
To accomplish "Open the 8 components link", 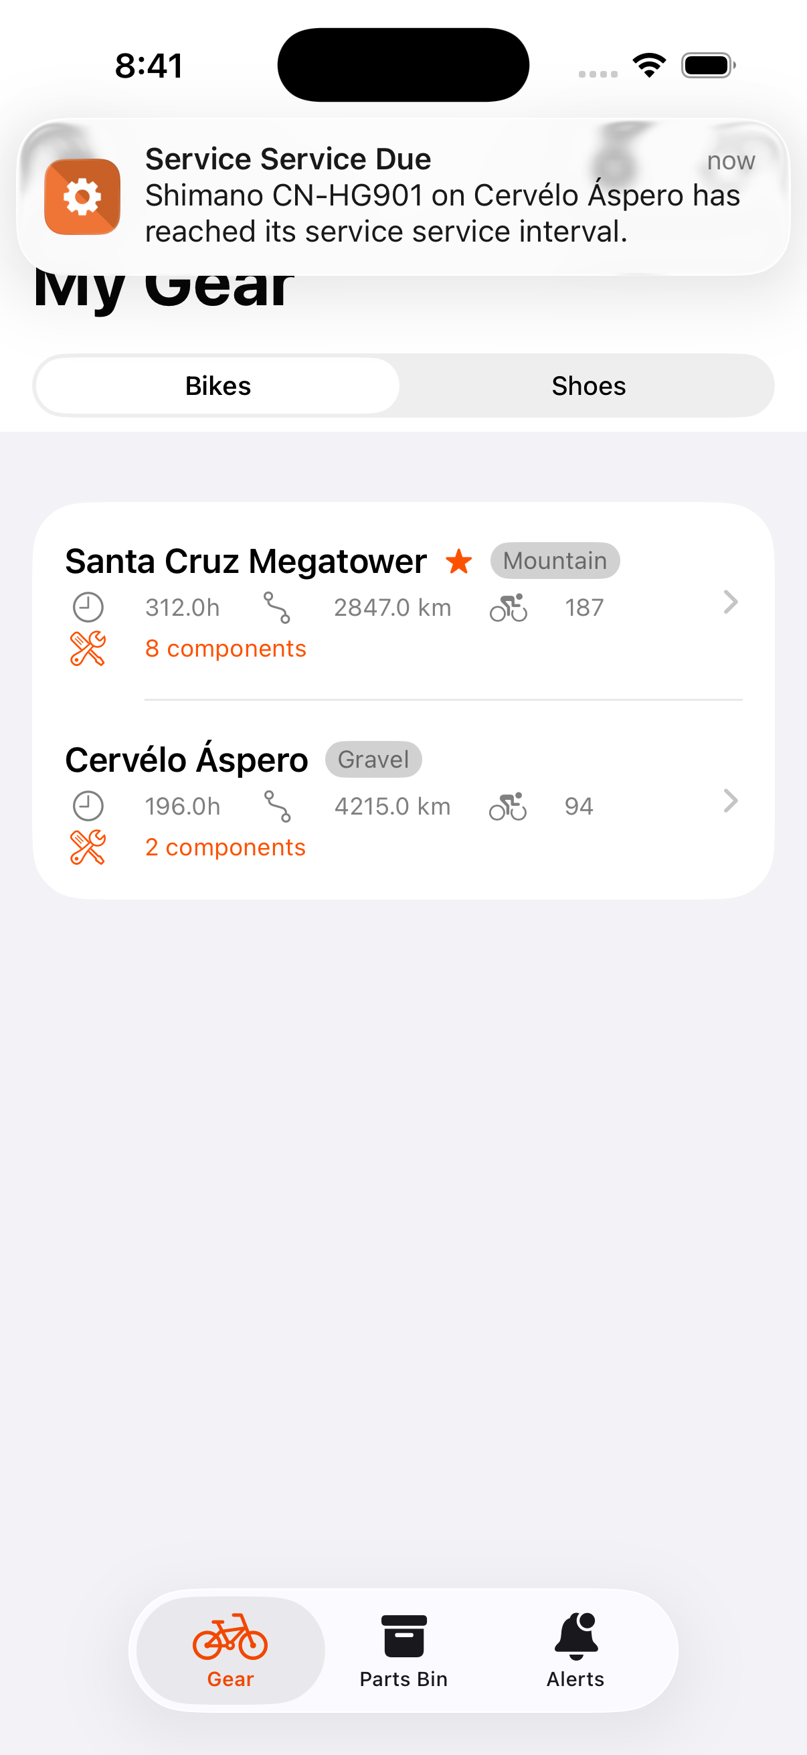I will 226,649.
